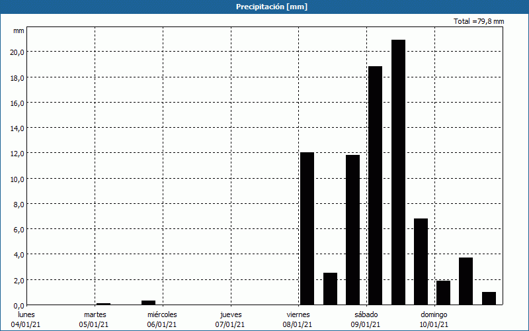529x331 pixels.
Task: Click the domingo axis label
Action: pos(434,315)
